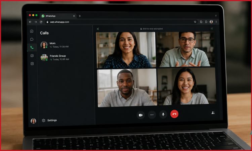Select the video tile of the woman in the gray t-shirt
252x151 pixels.
point(186,86)
